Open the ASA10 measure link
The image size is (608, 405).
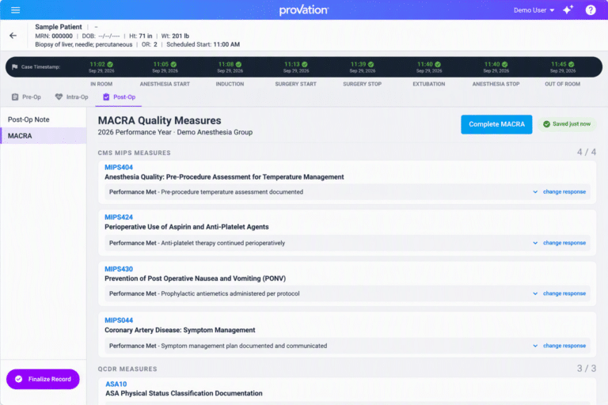pyautogui.click(x=116, y=384)
